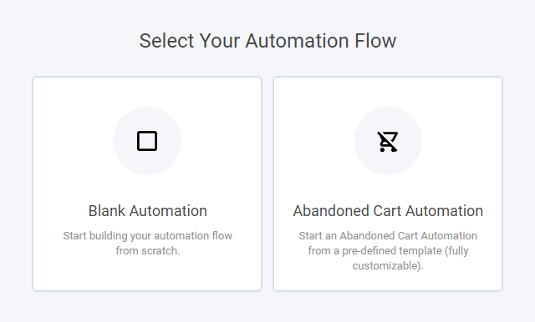535x322 pixels.
Task: Click the 'Blank Automation' title text
Action: (x=147, y=211)
